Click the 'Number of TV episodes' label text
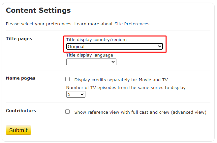 126,88
